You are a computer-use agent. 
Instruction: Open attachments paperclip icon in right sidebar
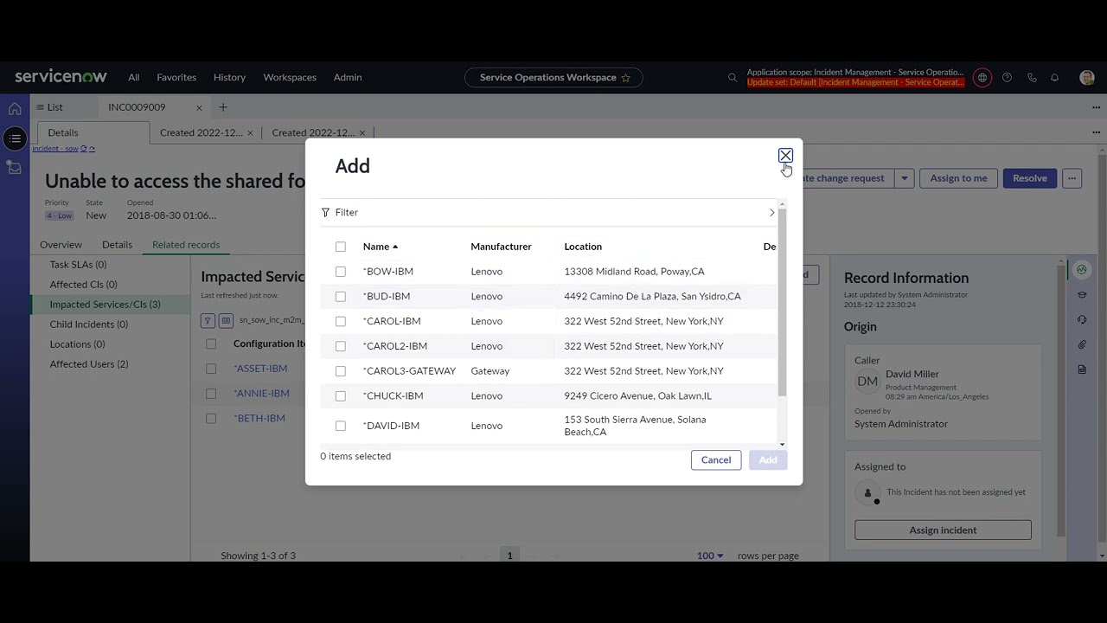(1082, 344)
